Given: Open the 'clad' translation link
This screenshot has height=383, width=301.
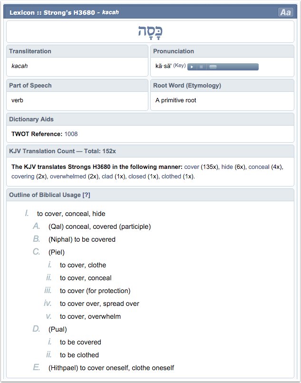Looking at the screenshot, I should pyautogui.click(x=107, y=176).
